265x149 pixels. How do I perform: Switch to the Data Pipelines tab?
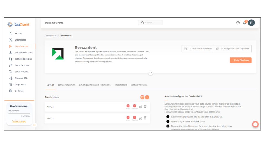[x=67, y=85]
